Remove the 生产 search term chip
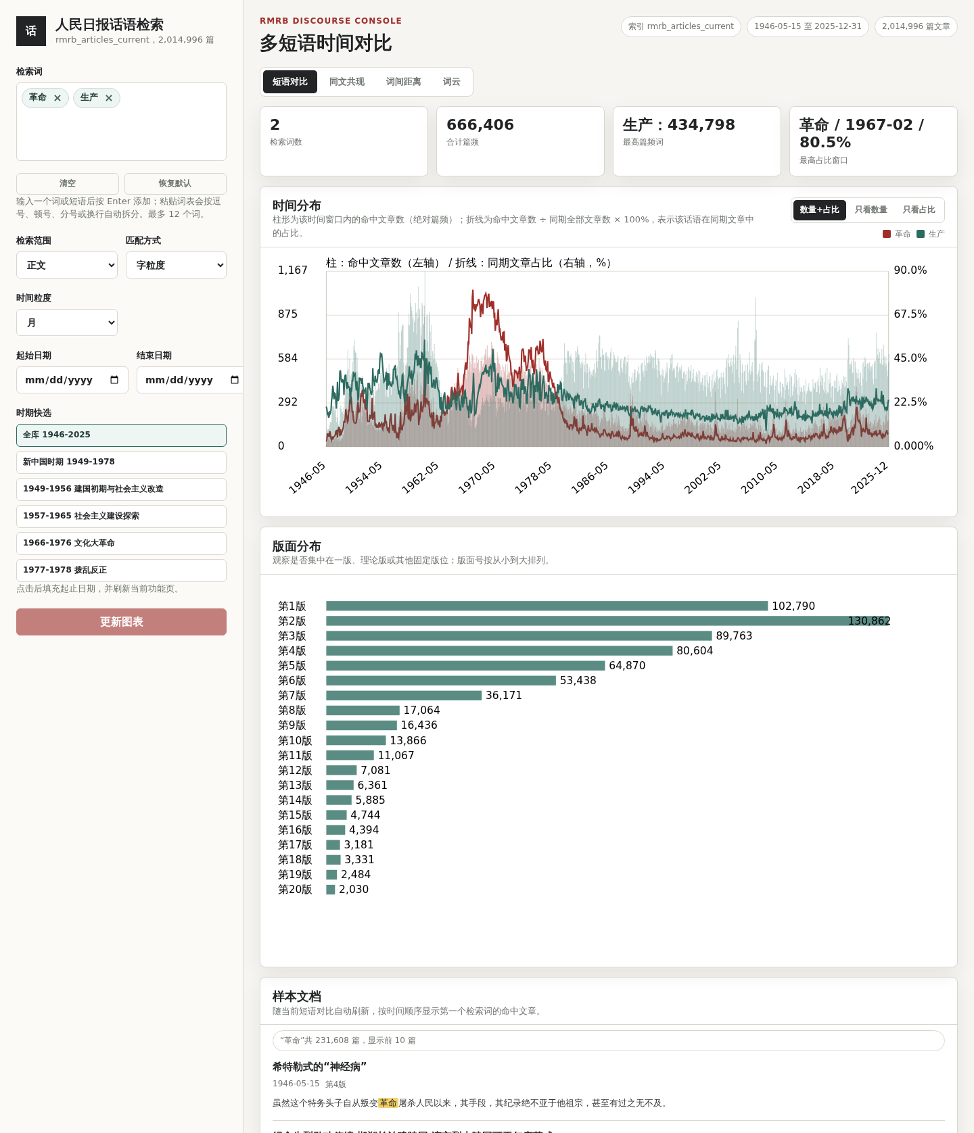The width and height of the screenshot is (974, 1133). coord(109,98)
